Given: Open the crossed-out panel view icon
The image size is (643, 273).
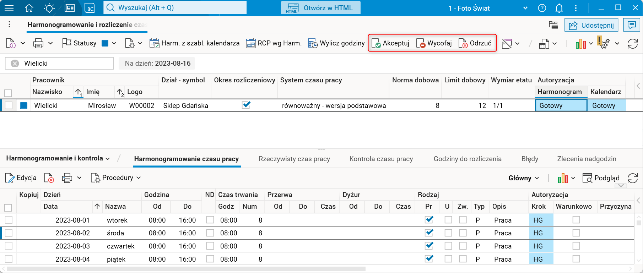Looking at the screenshot, I should tap(507, 43).
